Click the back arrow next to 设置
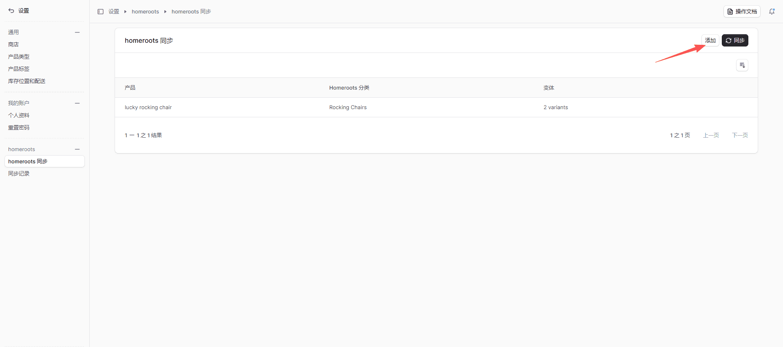Viewport: 783px width, 347px height. tap(11, 11)
